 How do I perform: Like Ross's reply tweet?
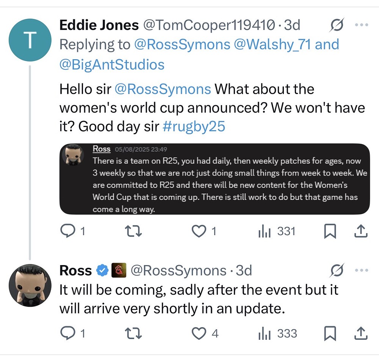click(x=199, y=334)
